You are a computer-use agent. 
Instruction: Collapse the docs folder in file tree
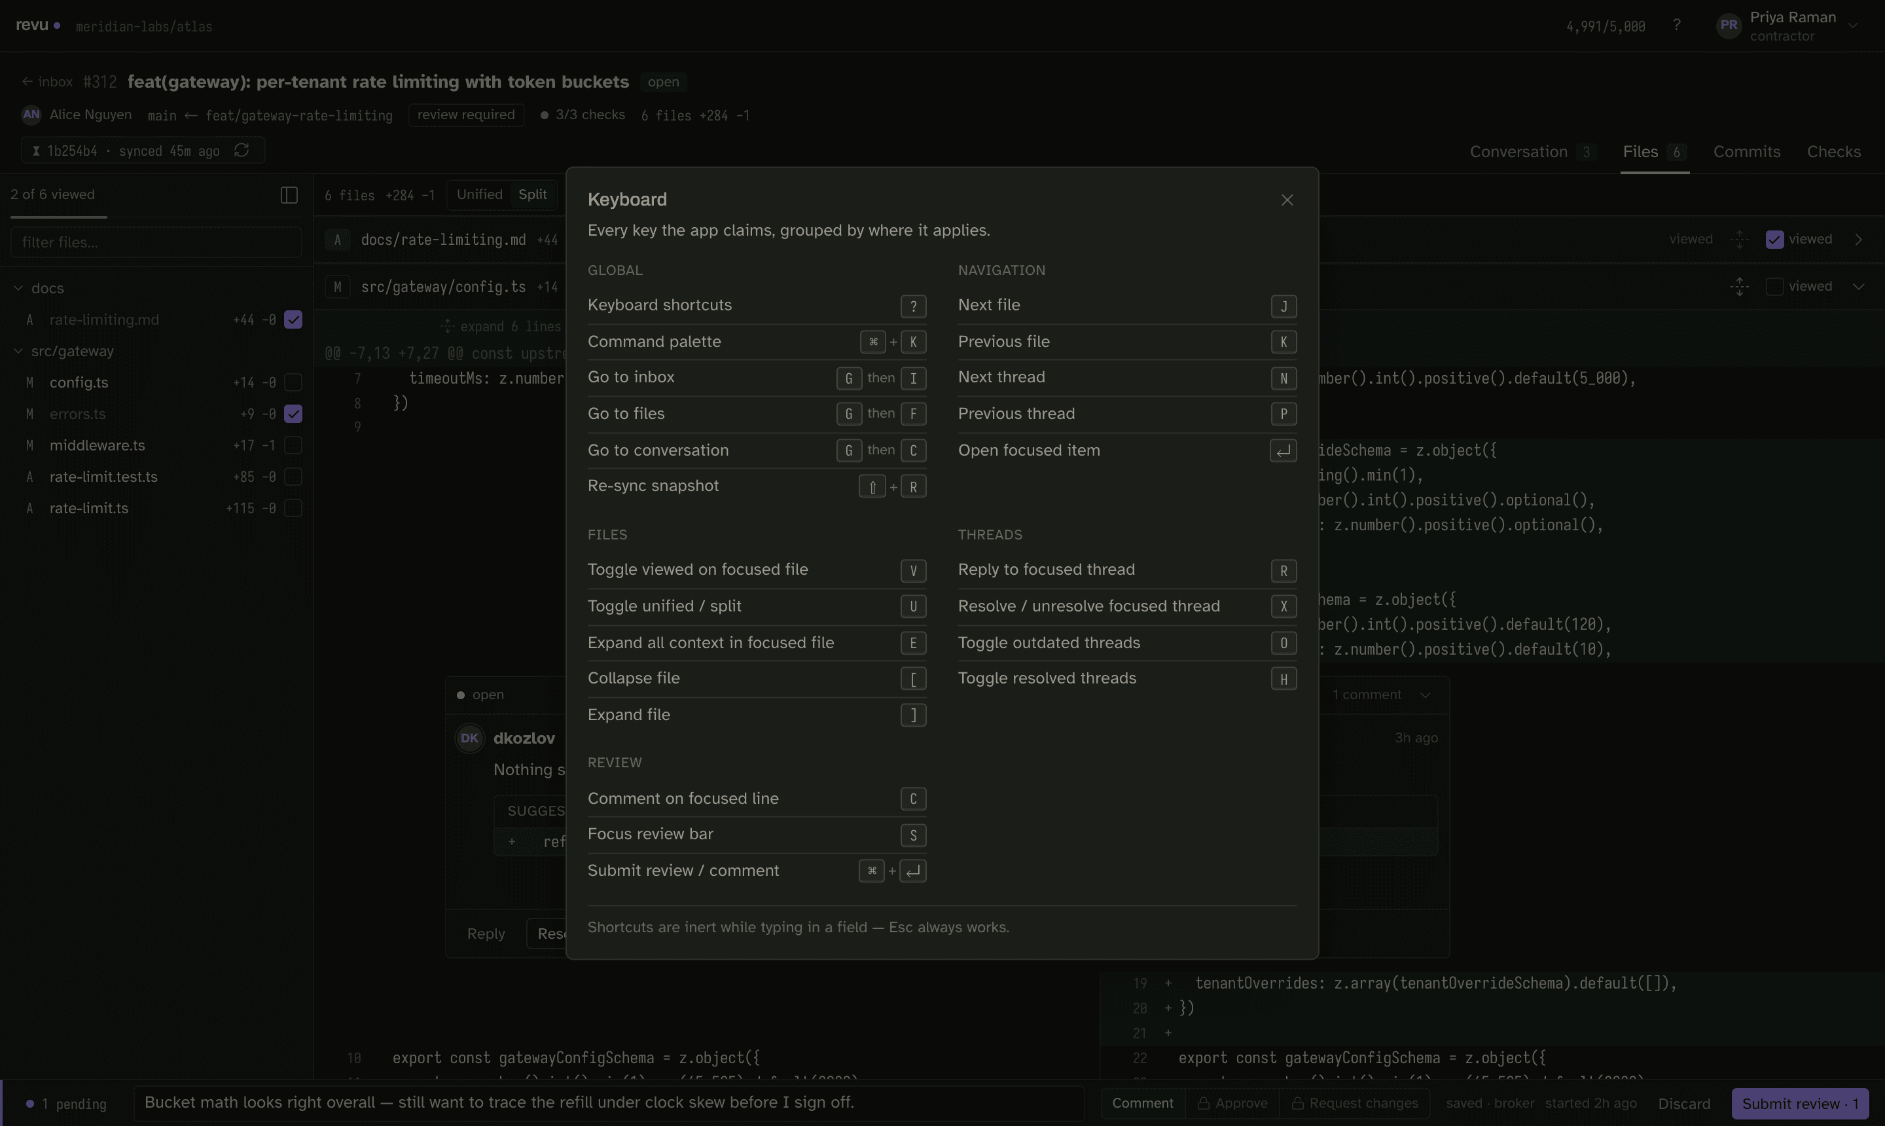click(18, 288)
